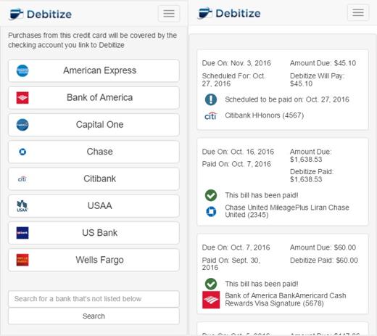377x336 pixels.
Task: Select the Chase bank button
Action: click(x=94, y=152)
